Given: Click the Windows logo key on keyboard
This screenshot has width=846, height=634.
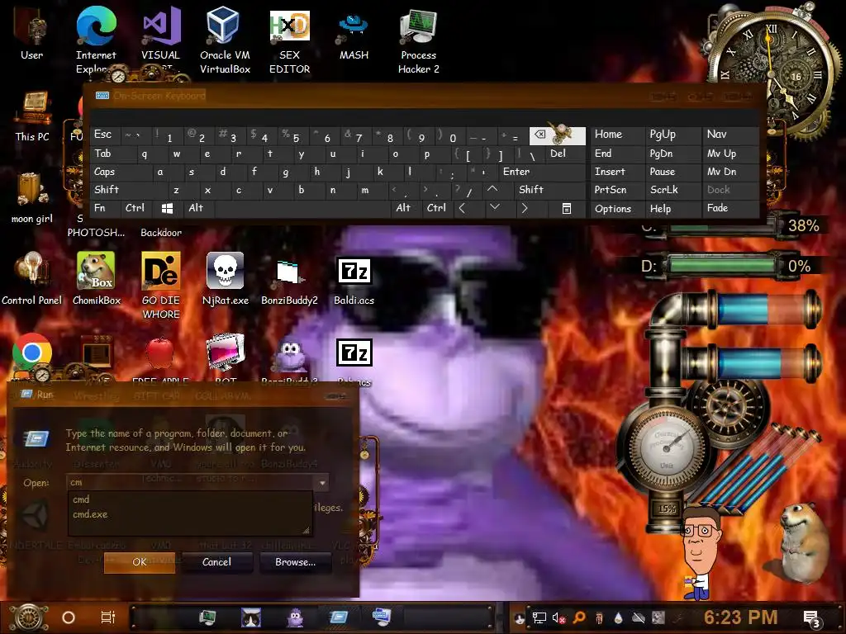Looking at the screenshot, I should (x=167, y=209).
